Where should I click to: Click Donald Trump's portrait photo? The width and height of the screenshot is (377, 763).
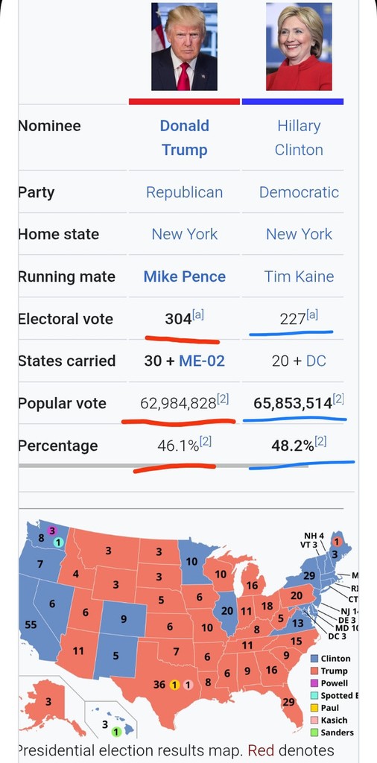coord(184,47)
